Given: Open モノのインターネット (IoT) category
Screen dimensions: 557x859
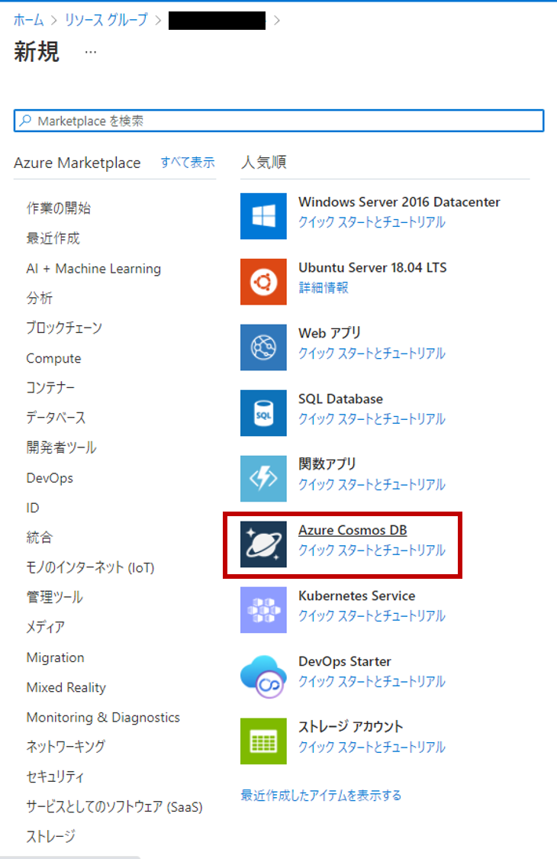Looking at the screenshot, I should [90, 567].
